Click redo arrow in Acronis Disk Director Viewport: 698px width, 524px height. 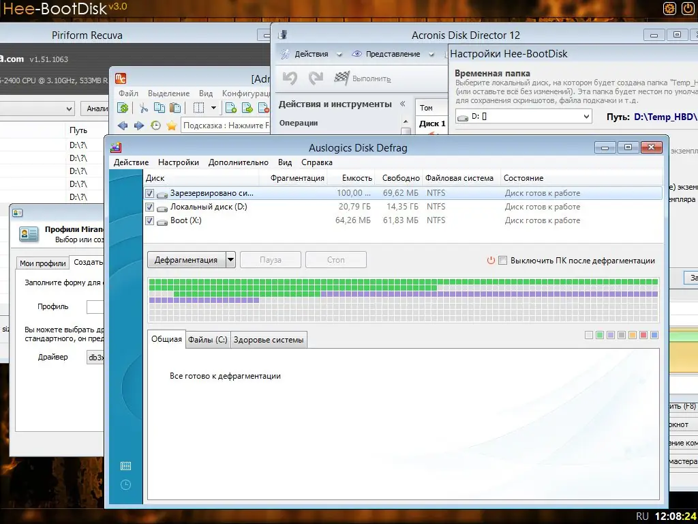pyautogui.click(x=316, y=78)
